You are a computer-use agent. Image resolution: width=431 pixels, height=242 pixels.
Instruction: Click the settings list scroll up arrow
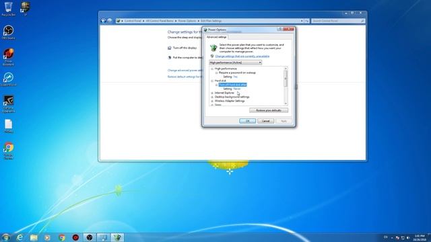(286, 69)
